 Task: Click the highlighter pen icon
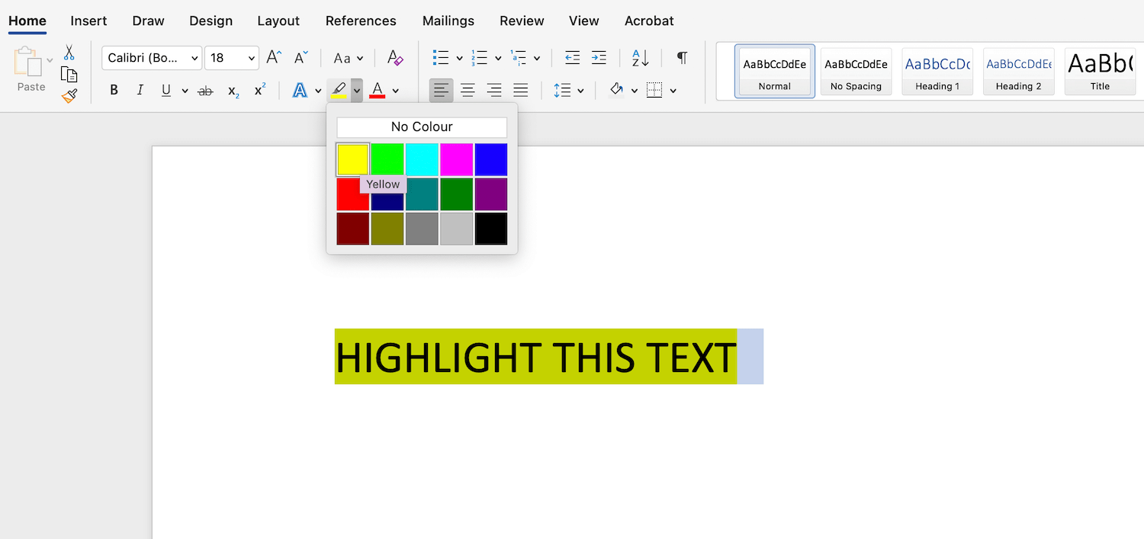click(339, 91)
